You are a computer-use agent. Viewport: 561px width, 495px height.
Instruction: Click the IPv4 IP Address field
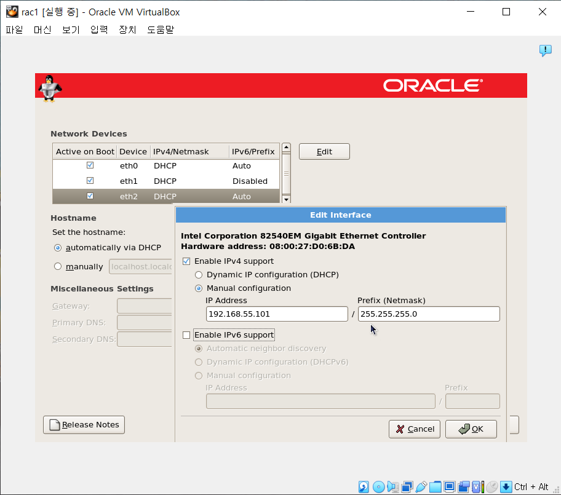(277, 314)
